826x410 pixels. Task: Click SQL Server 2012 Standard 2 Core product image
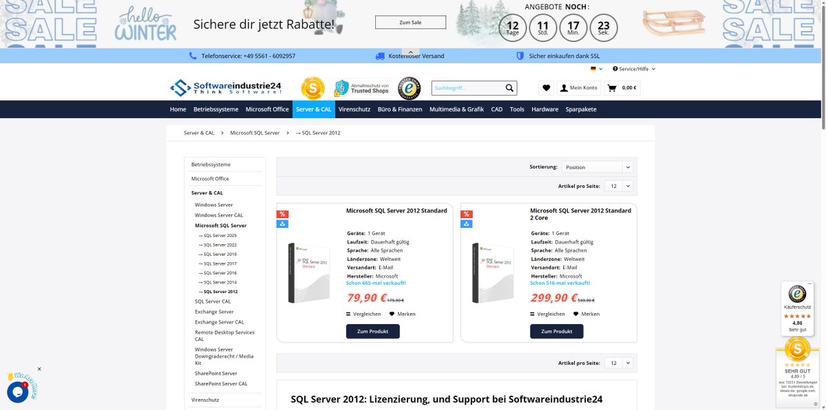(x=494, y=273)
